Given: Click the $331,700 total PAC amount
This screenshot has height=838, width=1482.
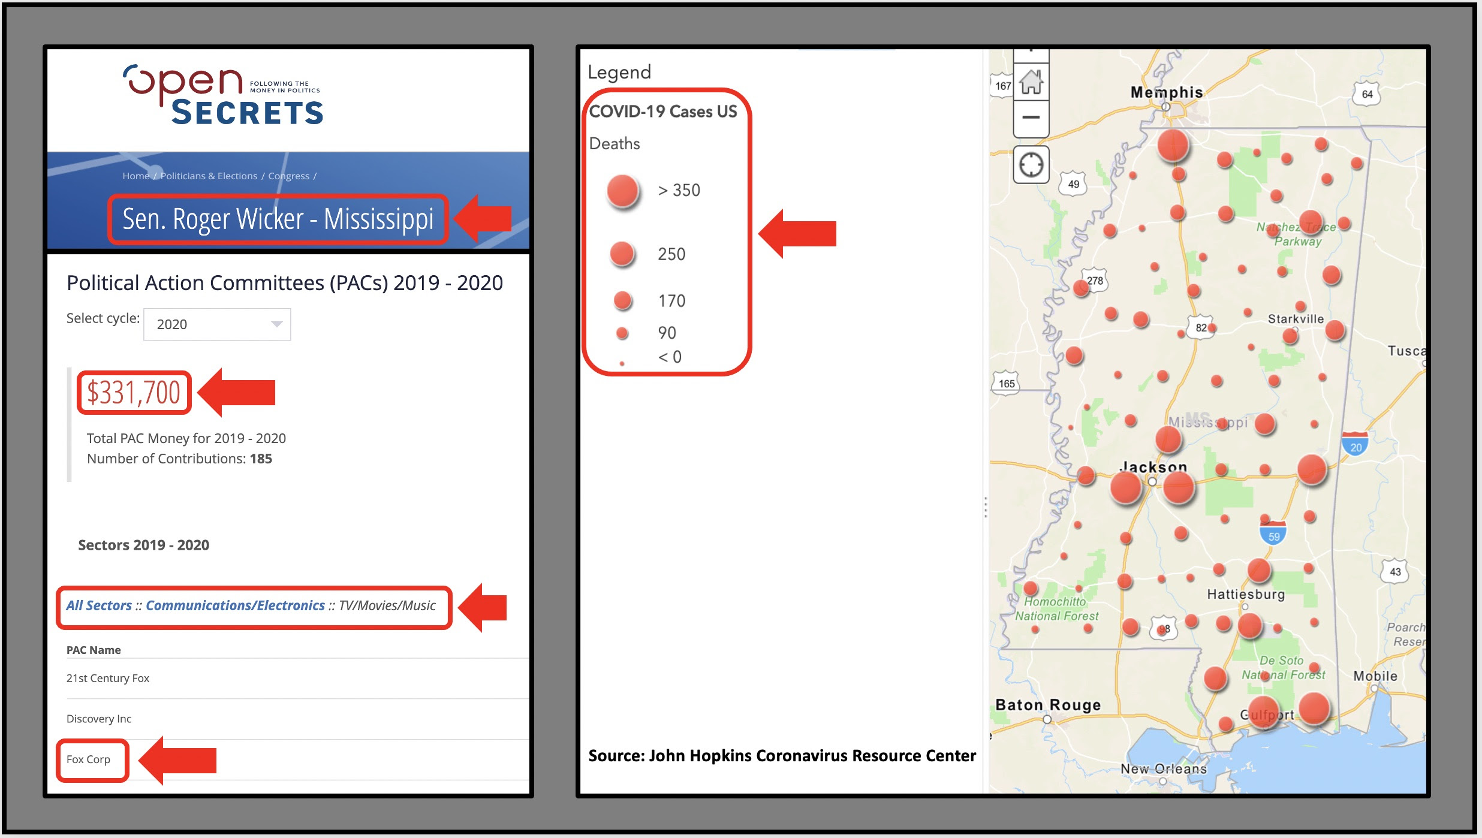Looking at the screenshot, I should 134,393.
